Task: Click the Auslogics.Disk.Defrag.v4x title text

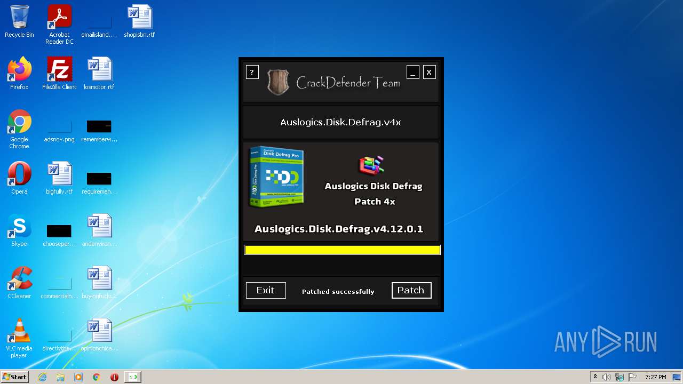Action: click(340, 122)
